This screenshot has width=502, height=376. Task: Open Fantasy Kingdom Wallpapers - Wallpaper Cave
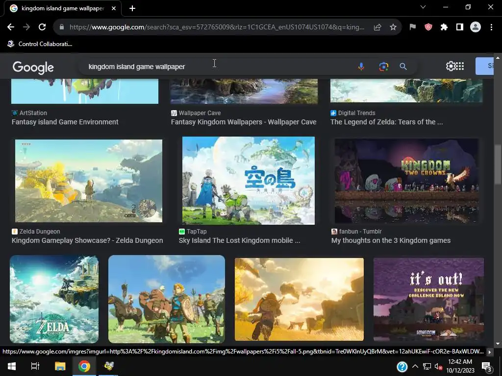click(x=243, y=122)
